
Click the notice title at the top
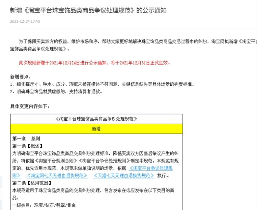click(x=88, y=11)
